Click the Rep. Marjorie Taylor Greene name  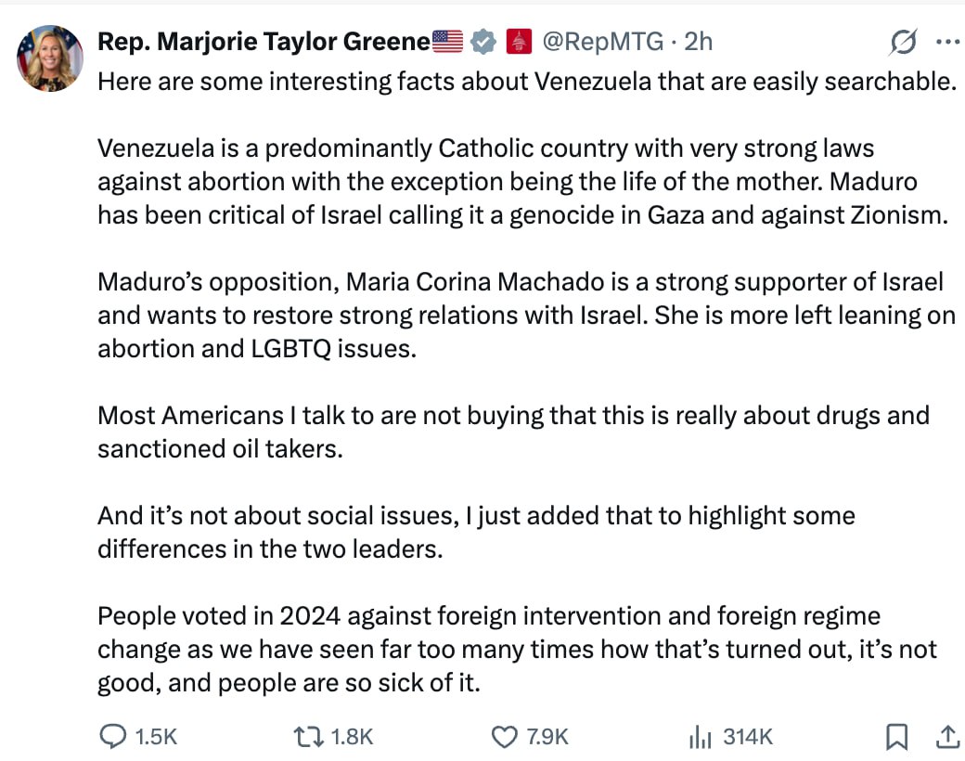(x=264, y=42)
